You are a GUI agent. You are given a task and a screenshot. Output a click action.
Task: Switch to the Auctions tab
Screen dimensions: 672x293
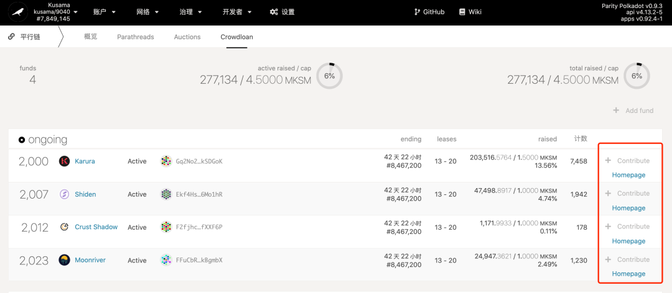[x=187, y=37]
